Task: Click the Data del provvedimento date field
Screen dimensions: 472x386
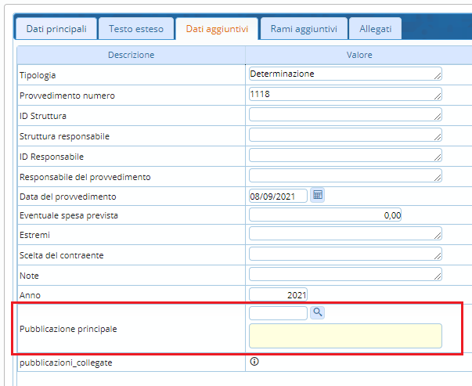Action: [277, 196]
